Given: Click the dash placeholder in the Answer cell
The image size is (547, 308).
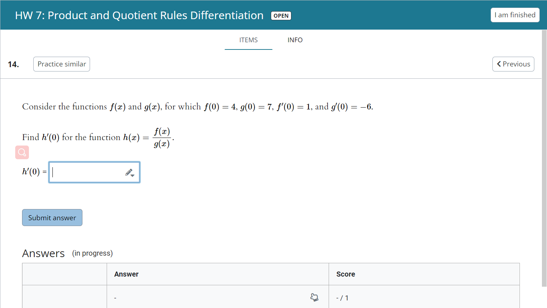Looking at the screenshot, I should [115, 298].
